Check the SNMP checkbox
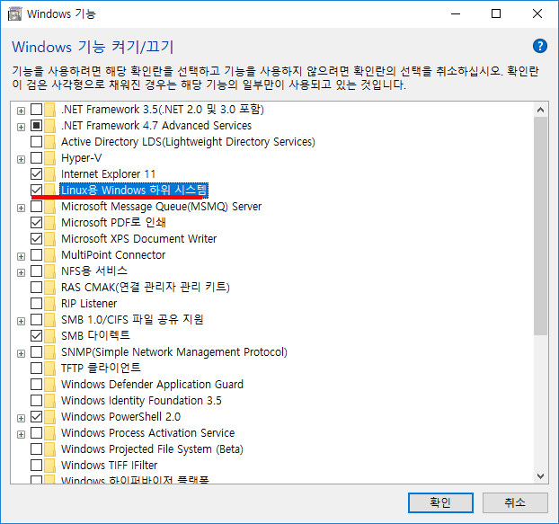 click(x=36, y=351)
